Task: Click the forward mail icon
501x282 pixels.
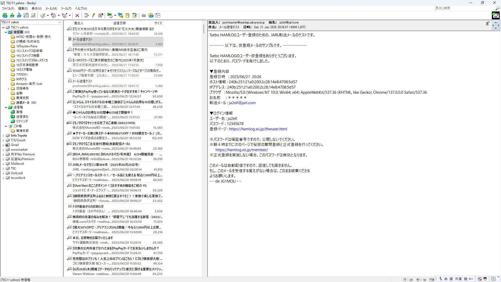Action: (x=64, y=15)
